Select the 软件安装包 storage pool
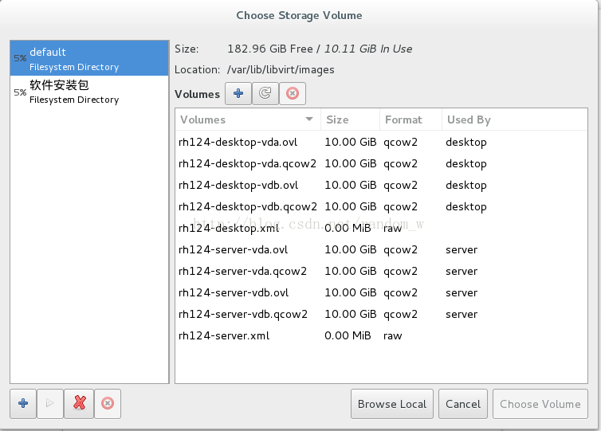601x431 pixels. pos(89,92)
